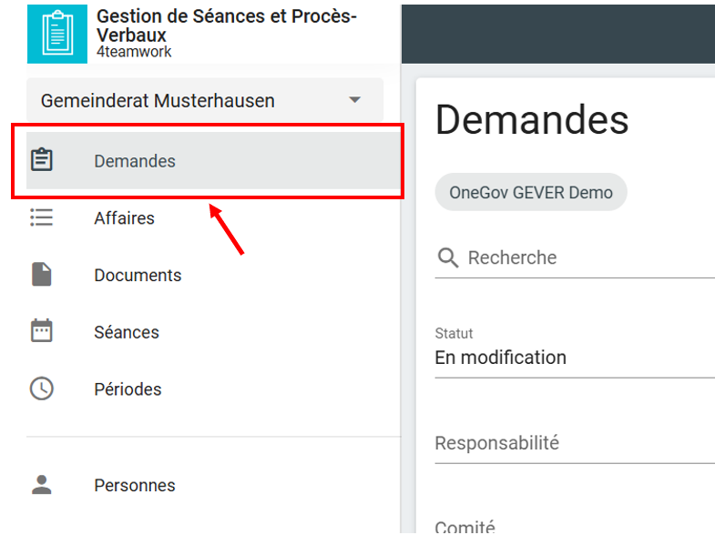The height and width of the screenshot is (535, 715).
Task: Navigate to Documents in the sidebar
Action: 138,276
